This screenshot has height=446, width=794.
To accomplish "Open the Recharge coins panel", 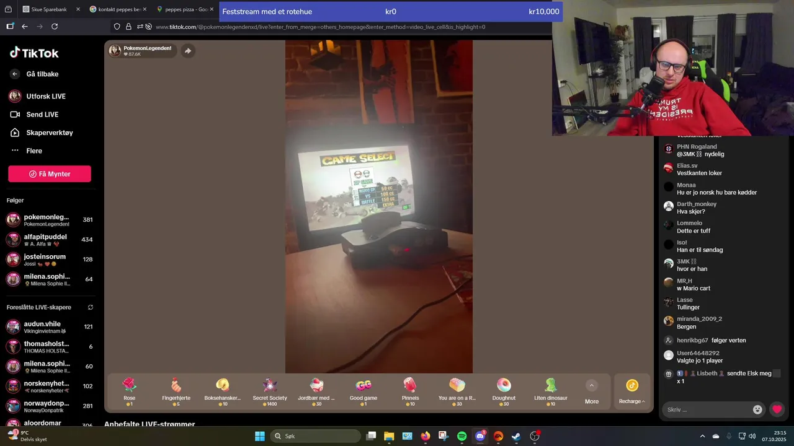I will pos(632,392).
